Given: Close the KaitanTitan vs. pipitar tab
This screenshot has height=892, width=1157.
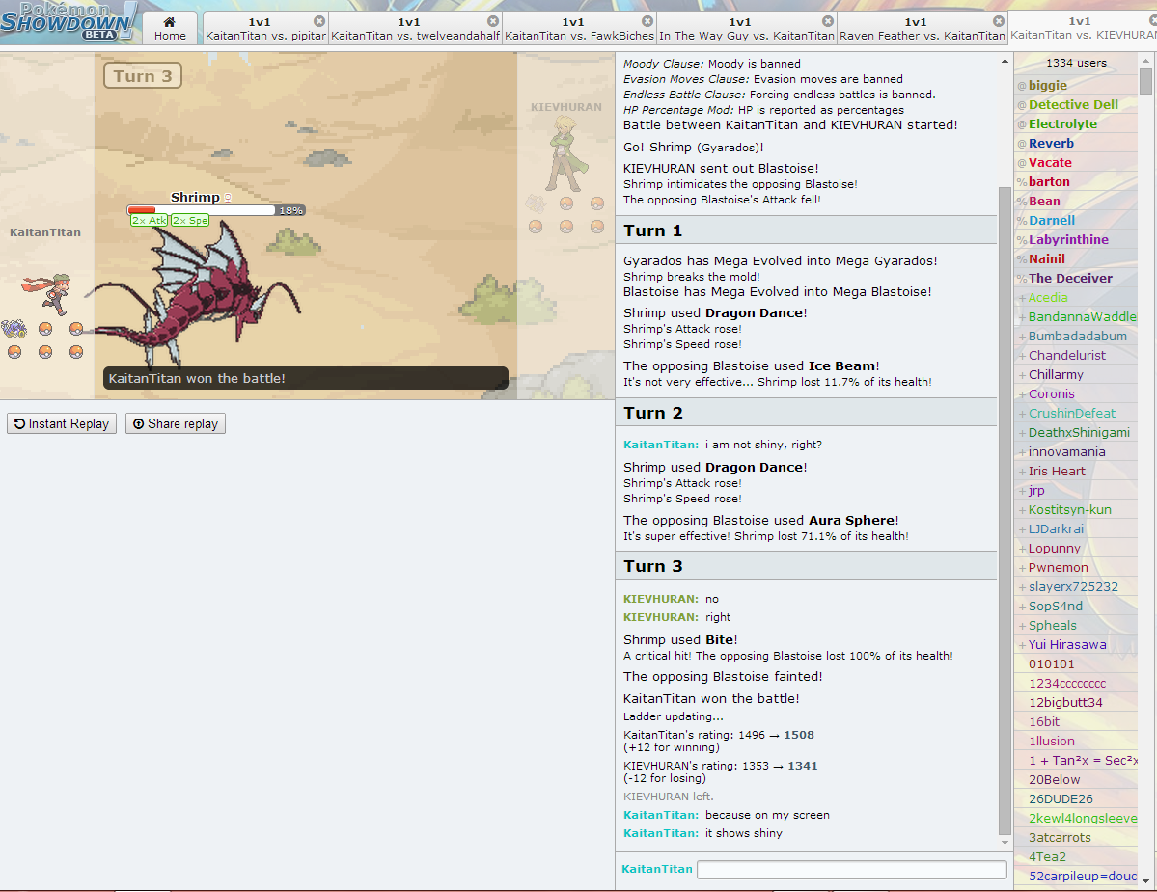Looking at the screenshot, I should 319,21.
